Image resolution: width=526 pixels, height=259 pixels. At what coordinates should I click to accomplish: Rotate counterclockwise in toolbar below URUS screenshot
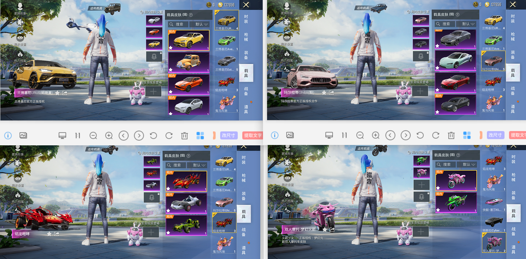[x=153, y=135]
